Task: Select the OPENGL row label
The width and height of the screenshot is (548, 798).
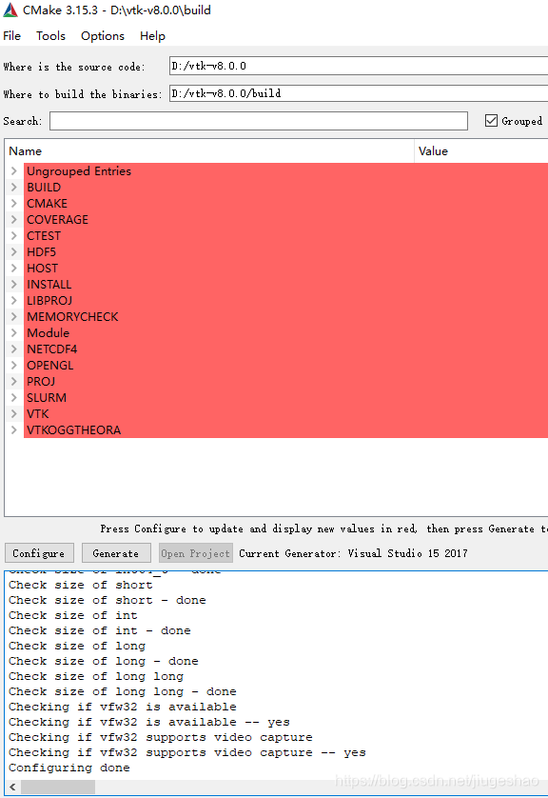Action: point(49,366)
